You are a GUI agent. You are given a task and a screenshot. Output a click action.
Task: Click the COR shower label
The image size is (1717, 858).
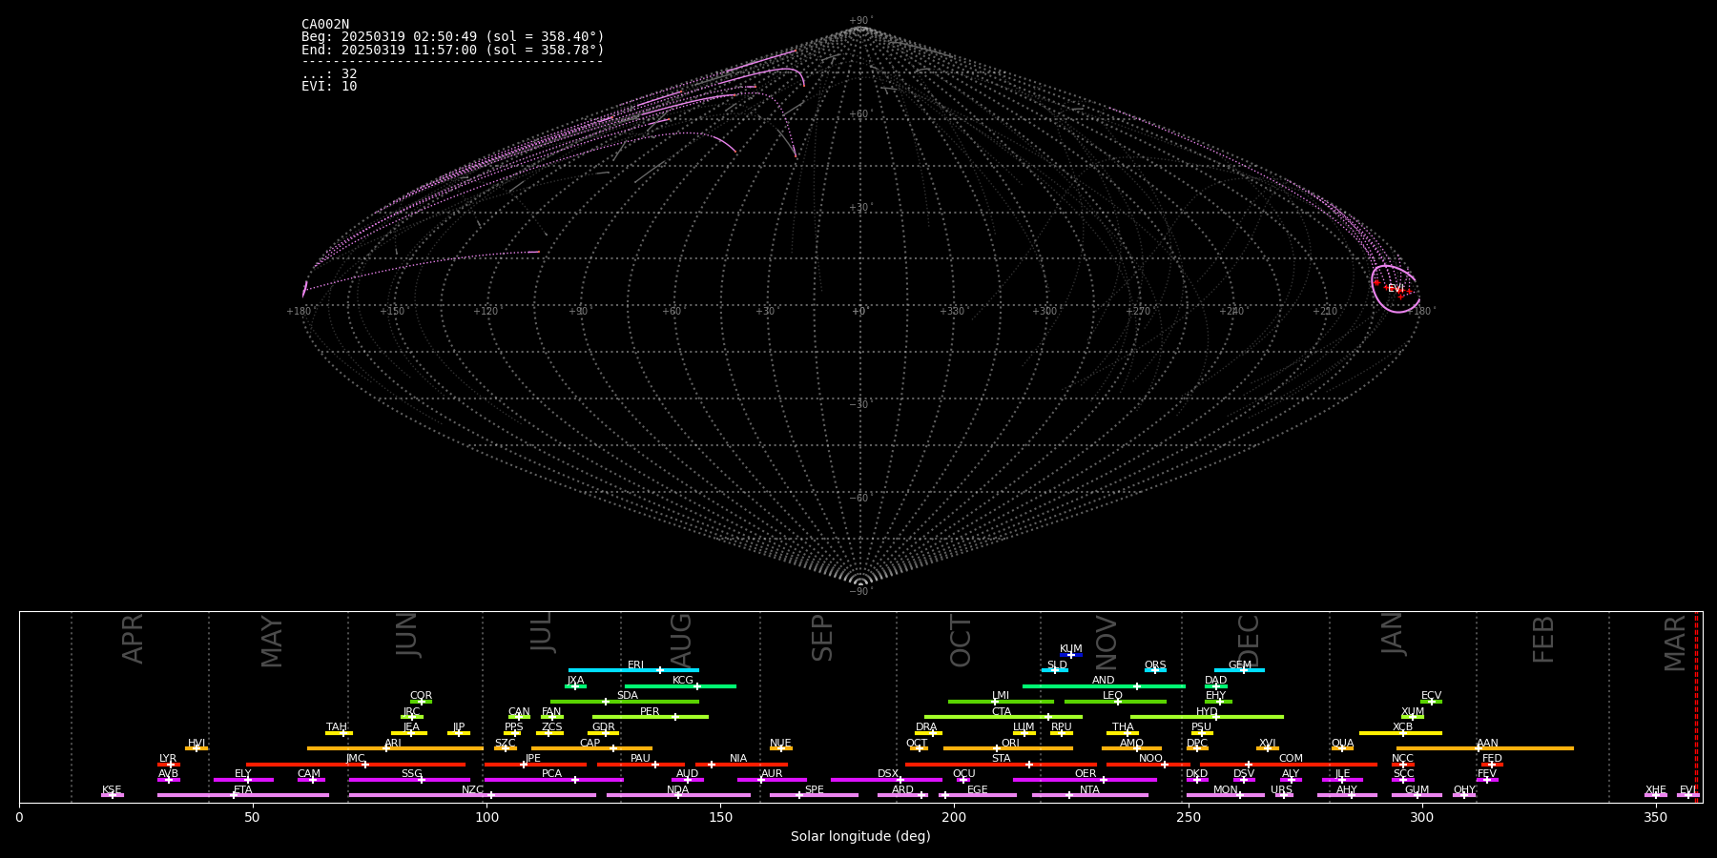[421, 696]
